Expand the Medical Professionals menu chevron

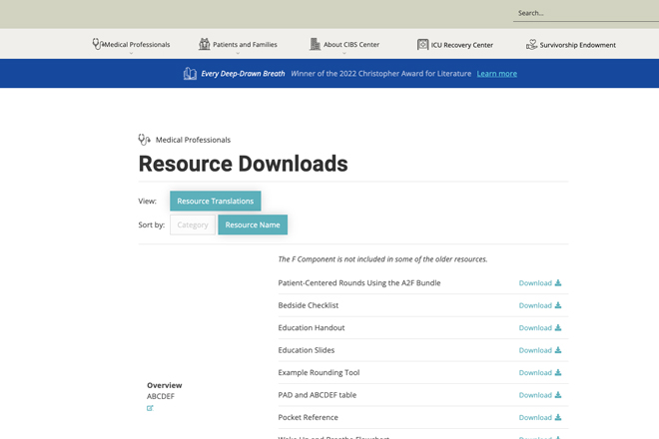(x=131, y=53)
